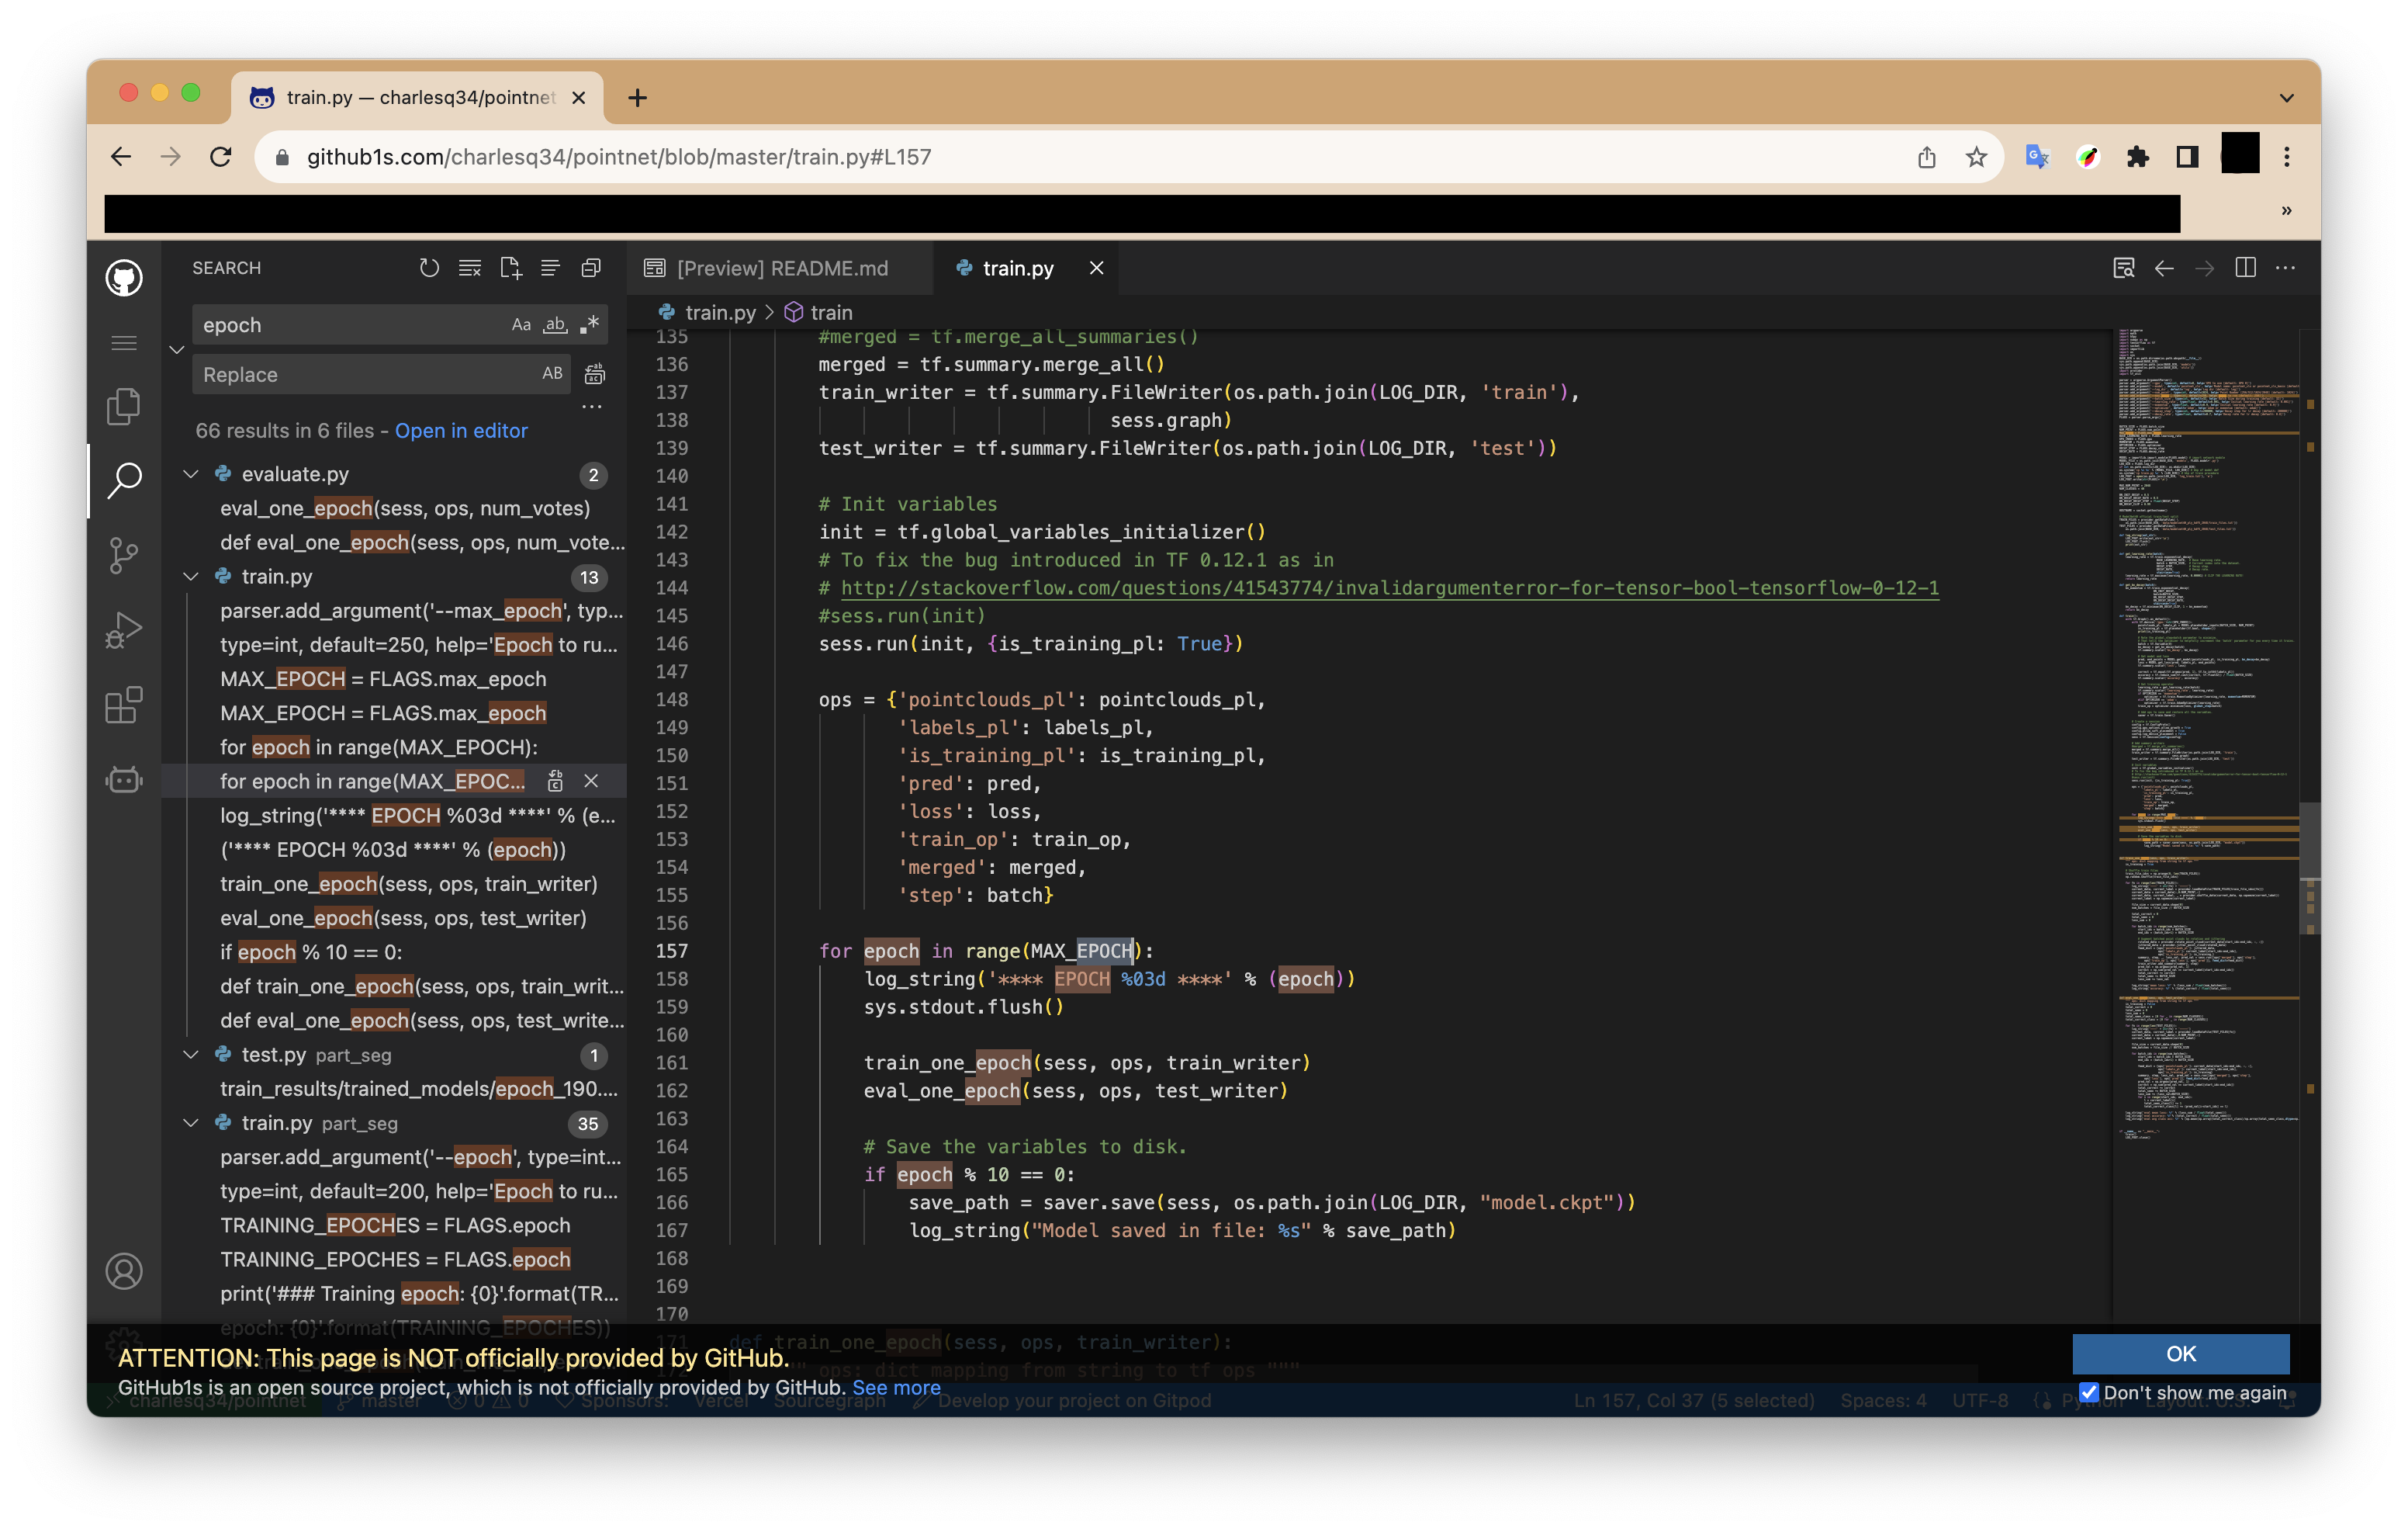Toggle Match Case search option

click(521, 325)
